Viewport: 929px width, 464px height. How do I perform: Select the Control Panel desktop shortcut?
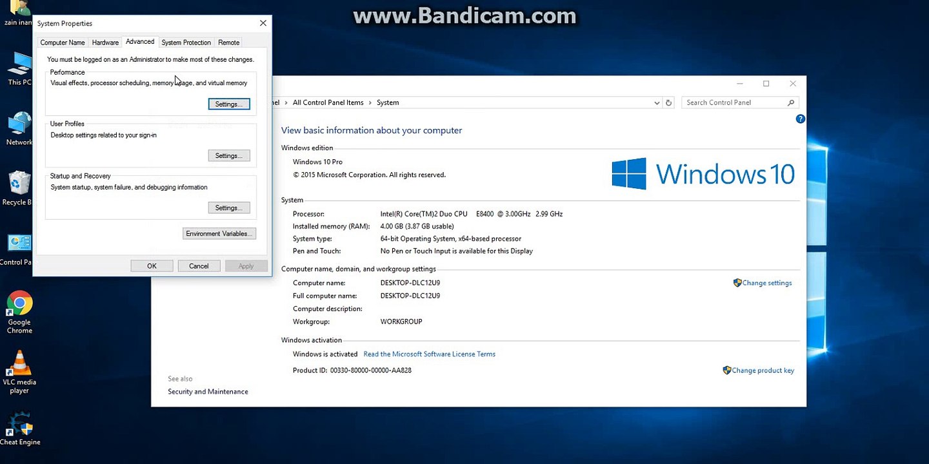pos(17,249)
